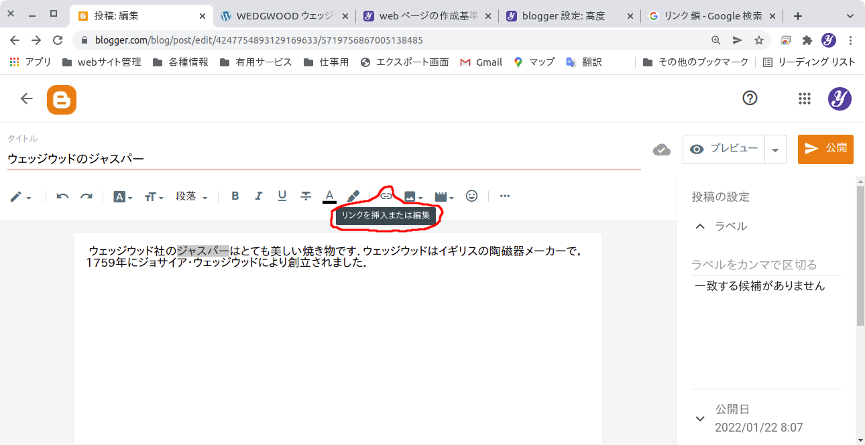Click in the post body text area
The height and width of the screenshot is (445, 865).
[338, 338]
